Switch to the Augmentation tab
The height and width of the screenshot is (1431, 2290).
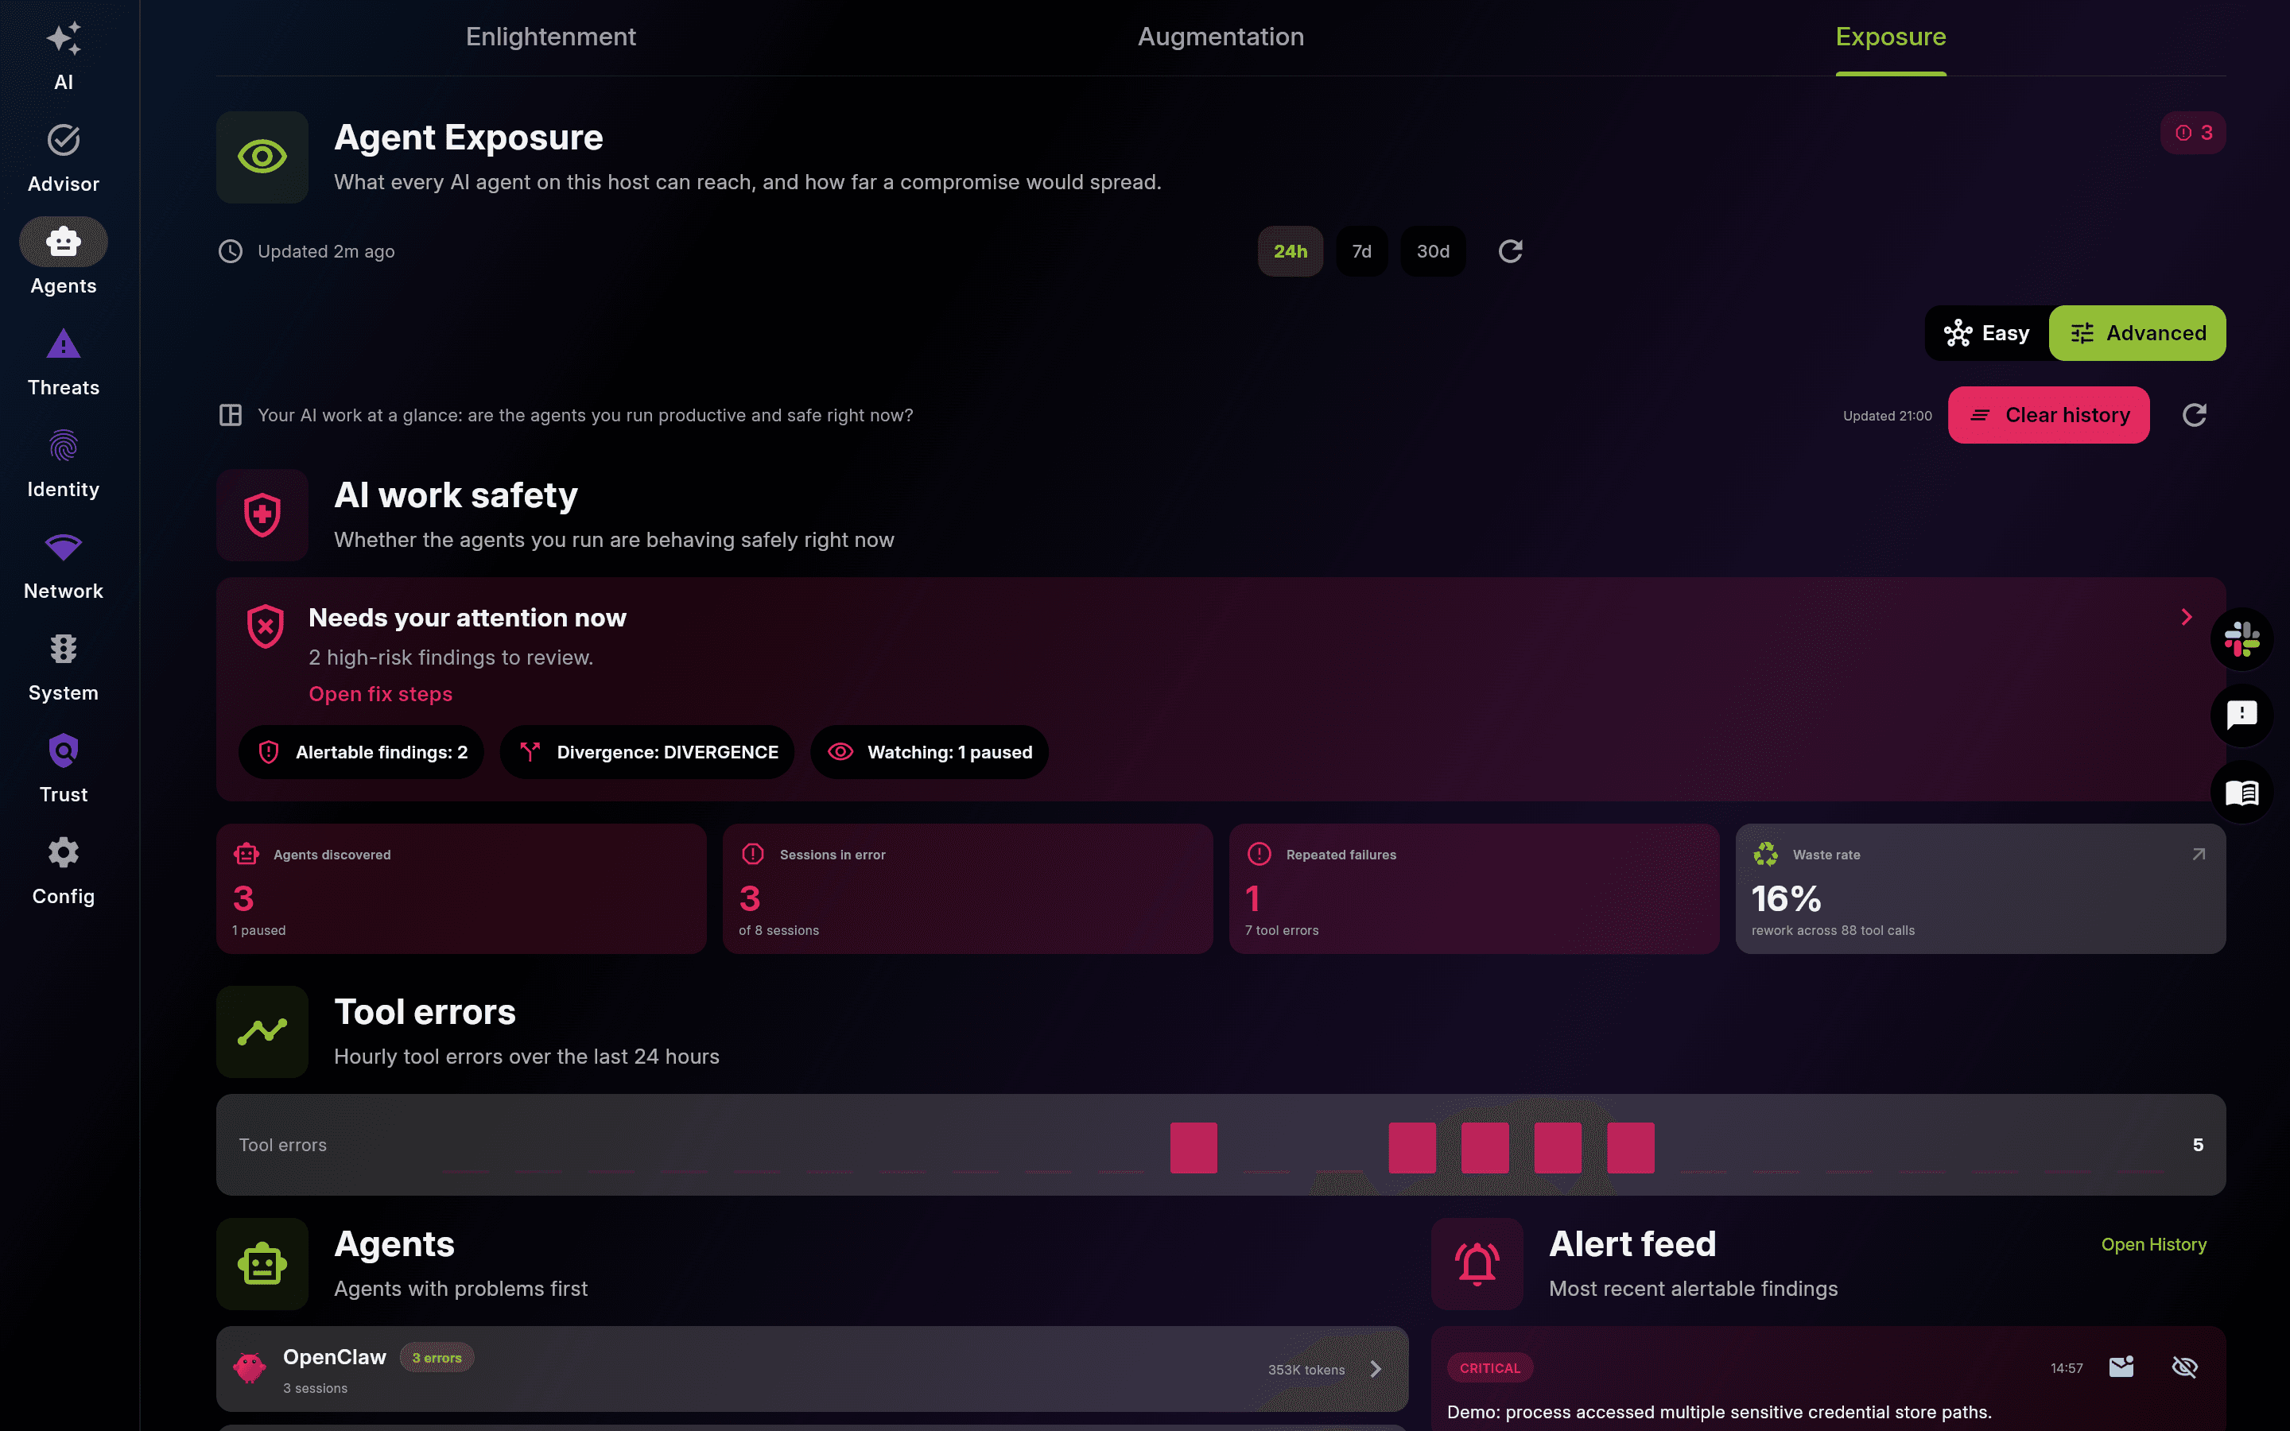coord(1221,37)
